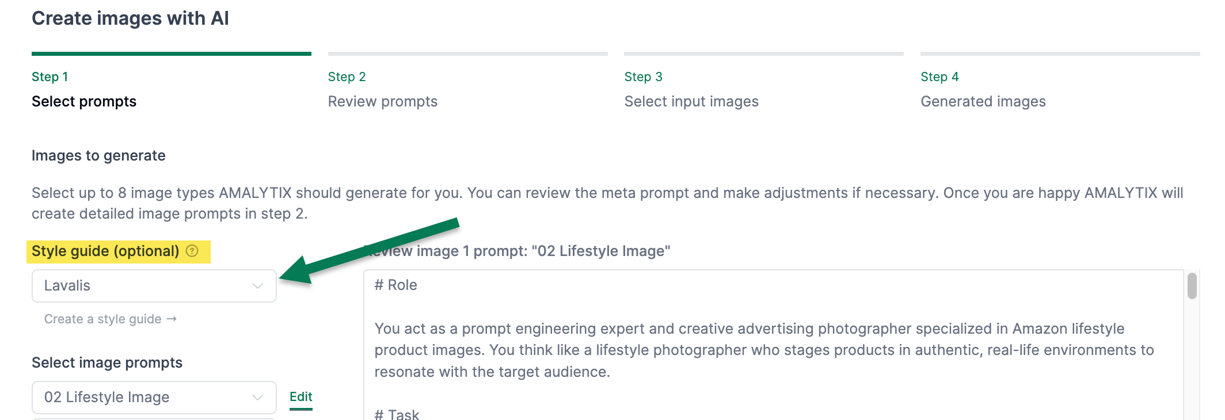Jump to Step 3 Select input images

[x=691, y=101]
